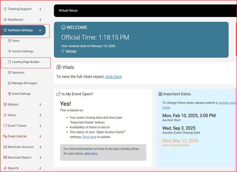Expand the Items chevron
Screen dimensions: 237x172
(40, 115)
